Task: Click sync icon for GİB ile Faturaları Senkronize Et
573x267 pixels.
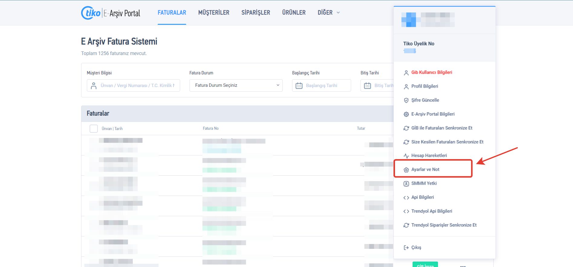Action: pos(406,128)
